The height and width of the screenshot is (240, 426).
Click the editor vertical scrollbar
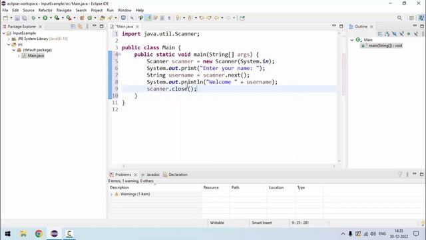339,97
